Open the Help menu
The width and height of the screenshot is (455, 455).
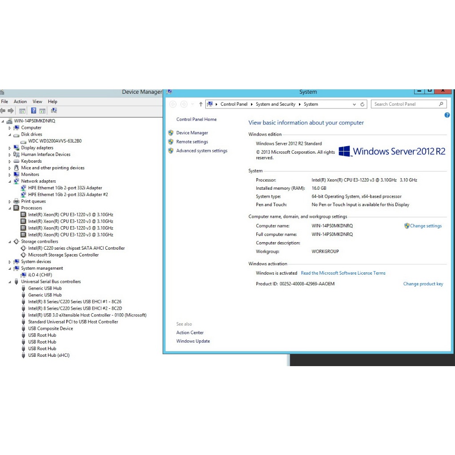52,102
